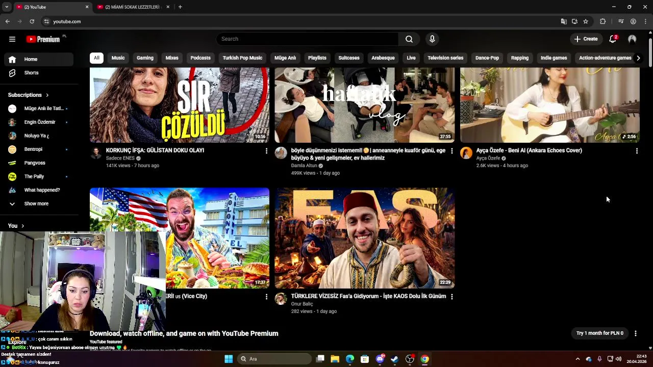
Task: Open the Damla Altun channel avatar
Action: point(281,153)
